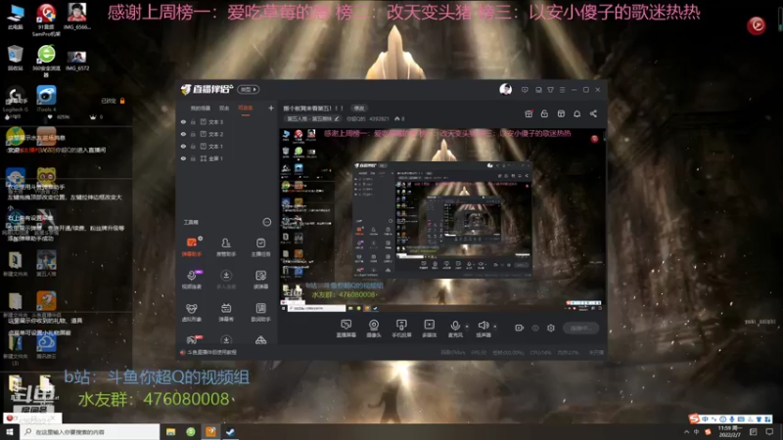Hide the 文本 2 layer with its eye icon
The height and width of the screenshot is (440, 783).
[x=183, y=134]
